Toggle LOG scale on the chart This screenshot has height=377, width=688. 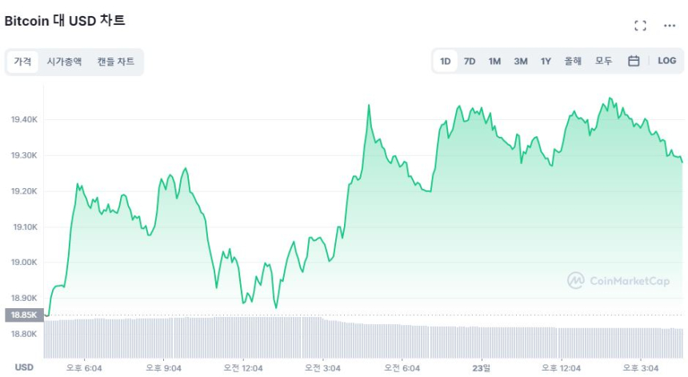click(x=666, y=61)
